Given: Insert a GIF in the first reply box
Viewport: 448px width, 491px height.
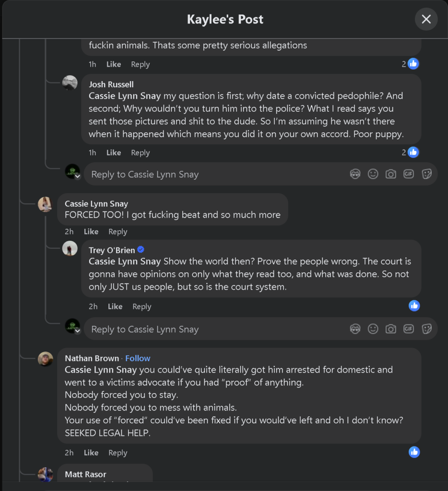Looking at the screenshot, I should pos(409,174).
